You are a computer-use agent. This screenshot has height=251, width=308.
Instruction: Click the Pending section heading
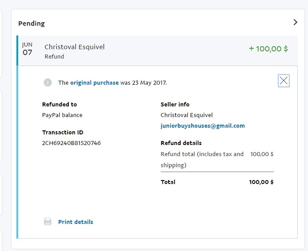(x=32, y=23)
